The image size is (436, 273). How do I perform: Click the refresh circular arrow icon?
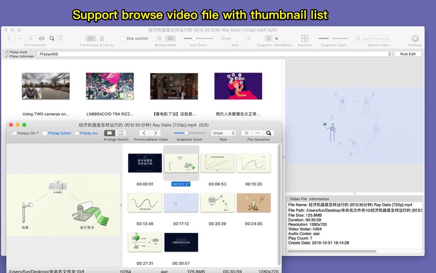click(61, 38)
